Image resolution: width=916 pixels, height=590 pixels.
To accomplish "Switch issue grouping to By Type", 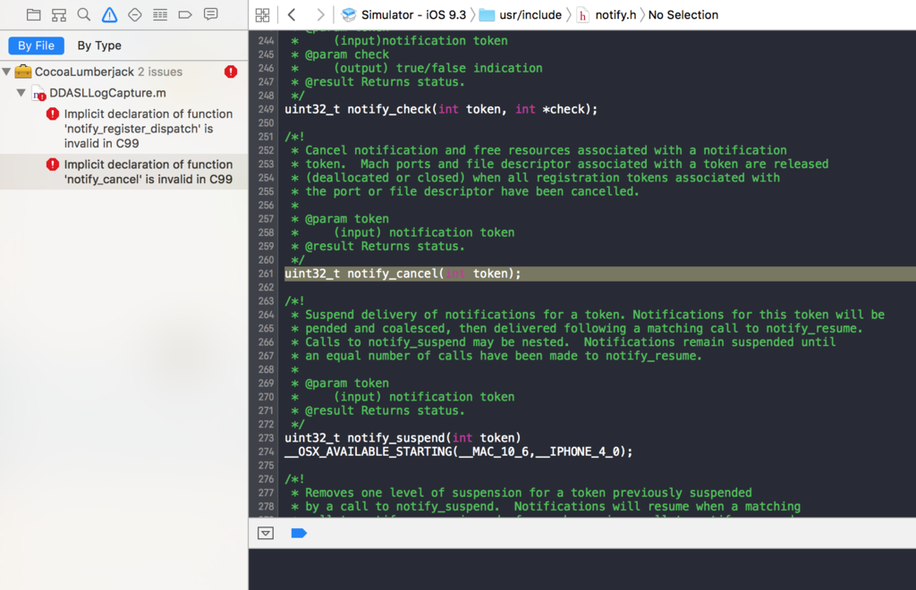I will point(99,46).
